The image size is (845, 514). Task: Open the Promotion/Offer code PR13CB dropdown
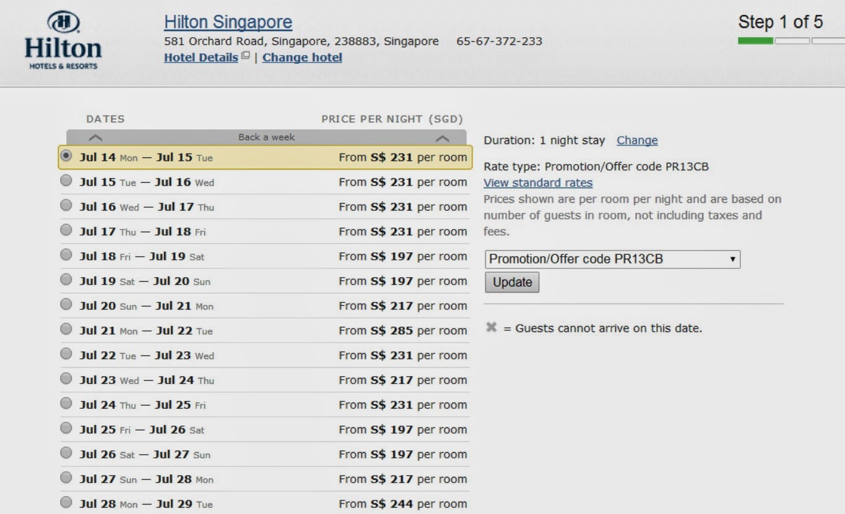point(612,259)
